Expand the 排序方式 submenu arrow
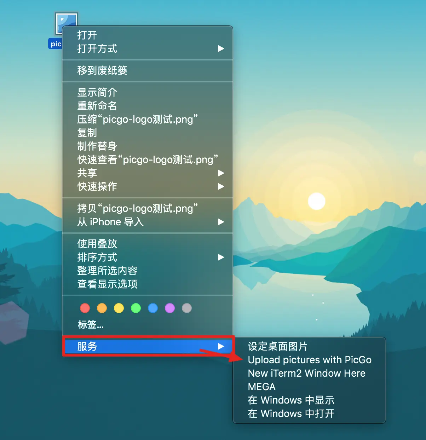This screenshot has width=426, height=440. click(221, 257)
